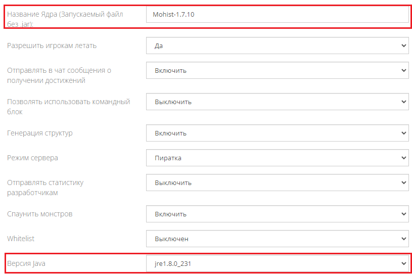412x274 pixels.
Task: Open the Whitelist dropdown showing Выключен
Action: coord(277,239)
